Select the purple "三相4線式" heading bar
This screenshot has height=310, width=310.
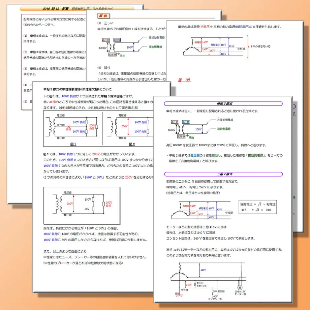[223, 174]
